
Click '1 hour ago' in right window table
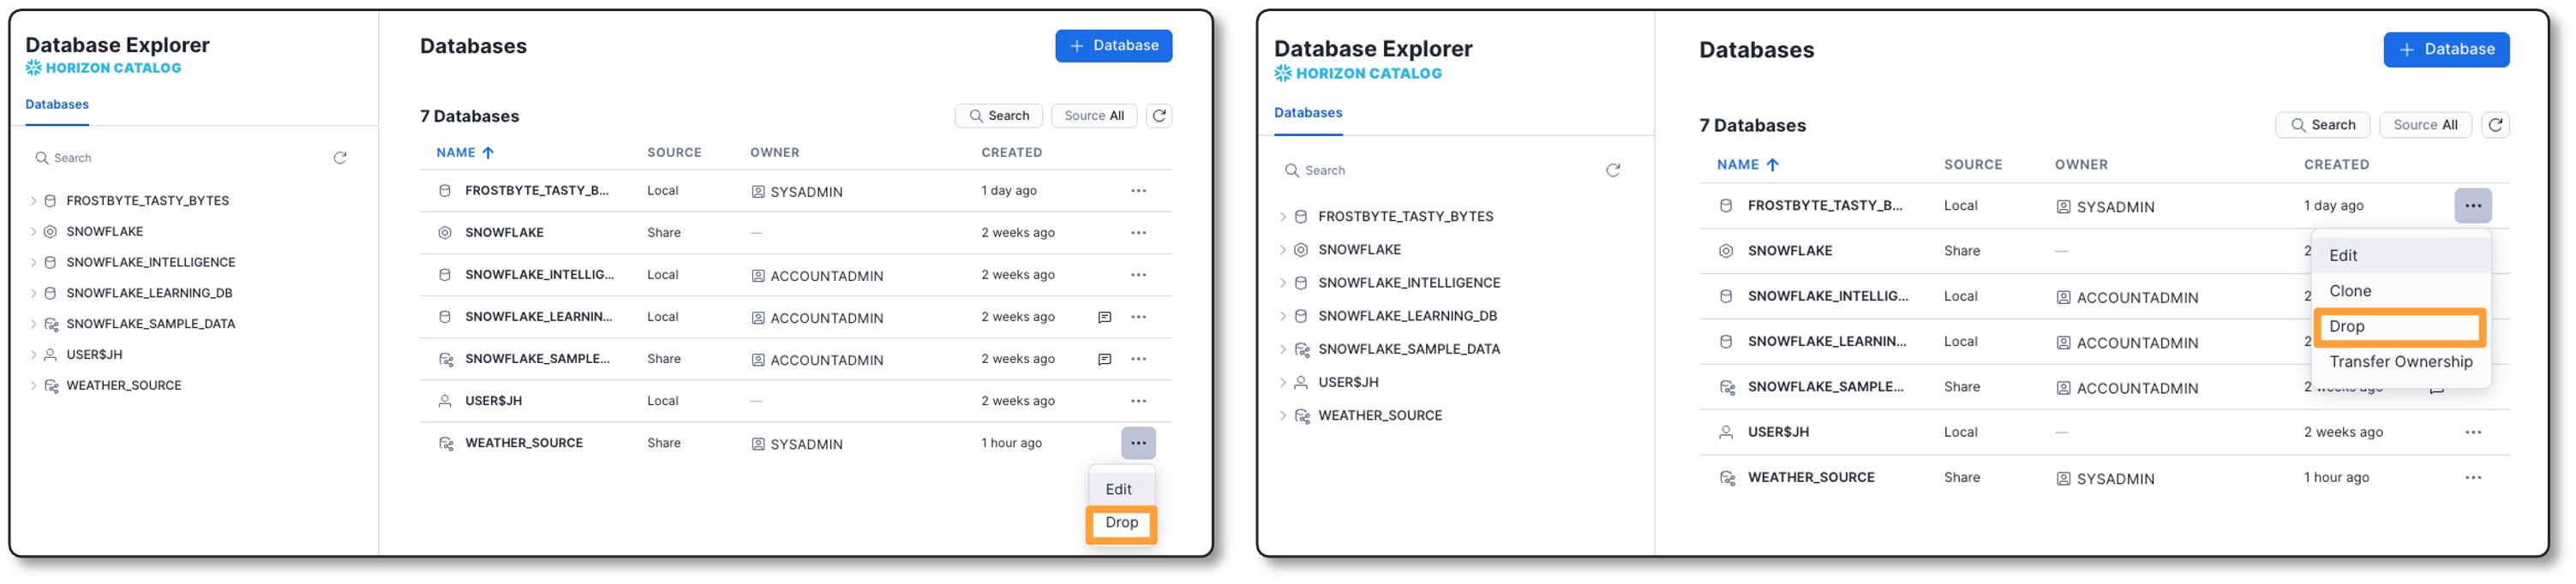(x=2336, y=478)
